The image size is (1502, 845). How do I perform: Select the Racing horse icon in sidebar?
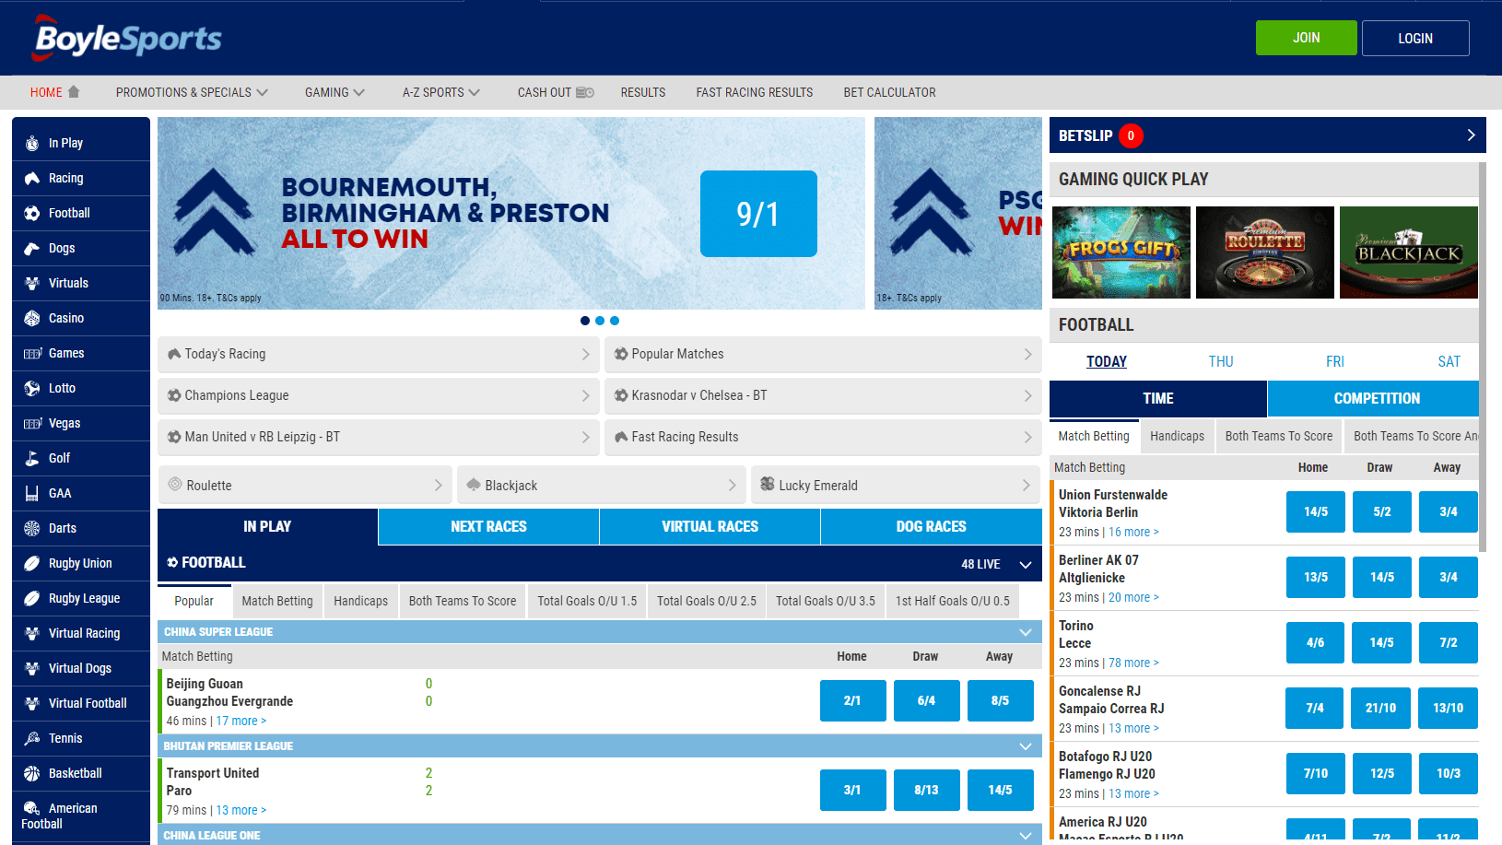pos(32,178)
